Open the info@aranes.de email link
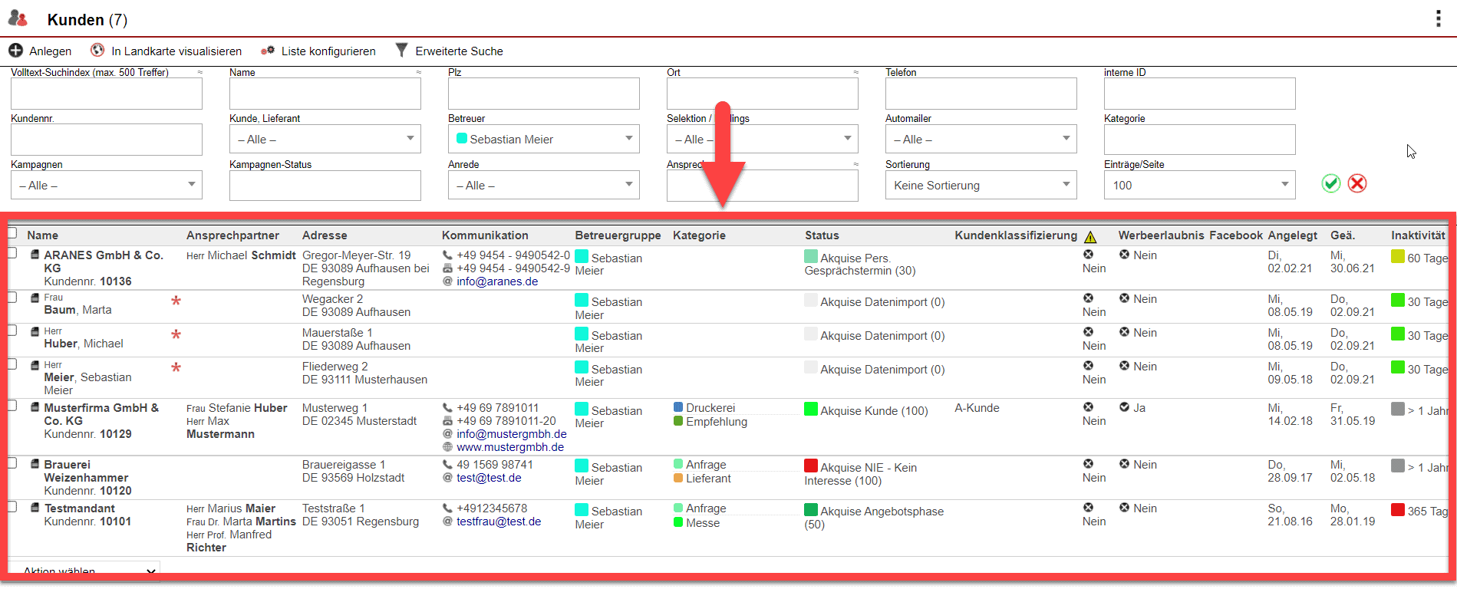1457x589 pixels. coord(497,281)
